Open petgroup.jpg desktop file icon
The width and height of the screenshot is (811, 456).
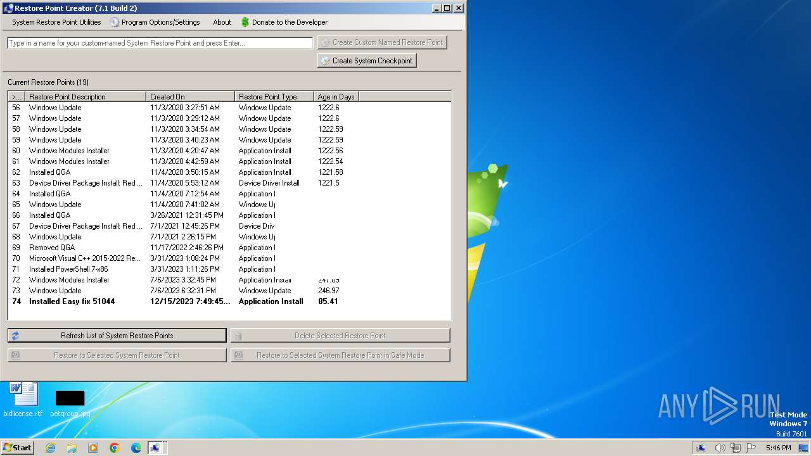coord(70,403)
